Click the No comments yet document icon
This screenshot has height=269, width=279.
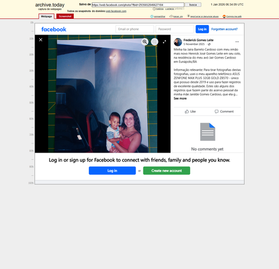tap(208, 132)
